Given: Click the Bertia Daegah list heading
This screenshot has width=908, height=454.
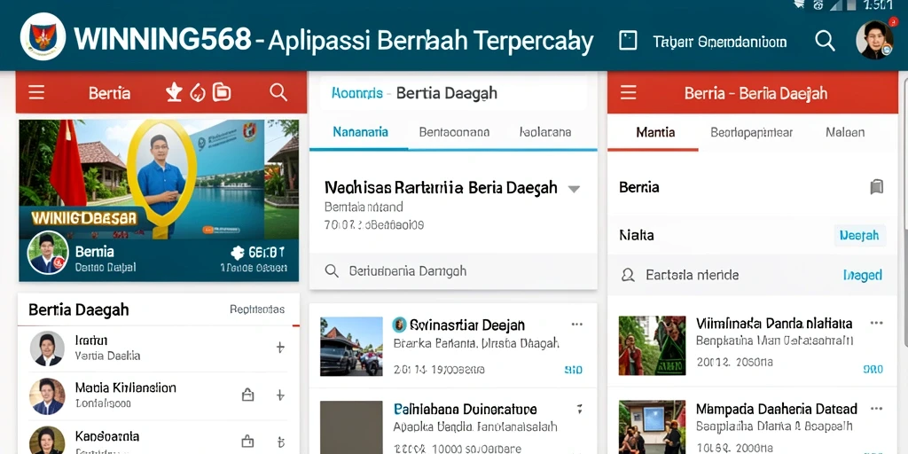Looking at the screenshot, I should pyautogui.click(x=79, y=309).
